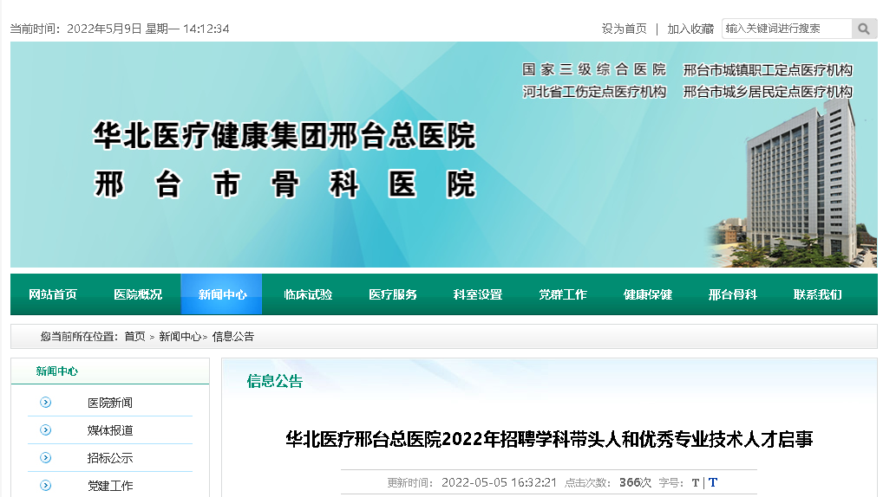Type in the keyword search field
883x497 pixels.
coord(788,29)
